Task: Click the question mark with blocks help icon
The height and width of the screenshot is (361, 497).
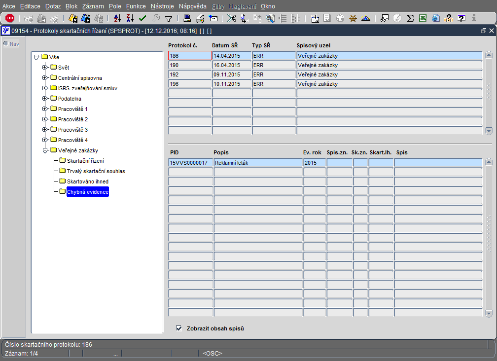Action: point(449,18)
